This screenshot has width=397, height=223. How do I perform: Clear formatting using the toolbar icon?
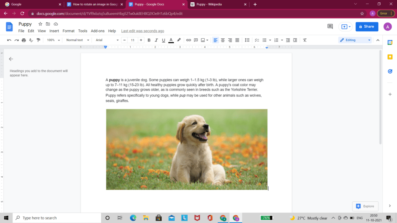tap(304, 40)
